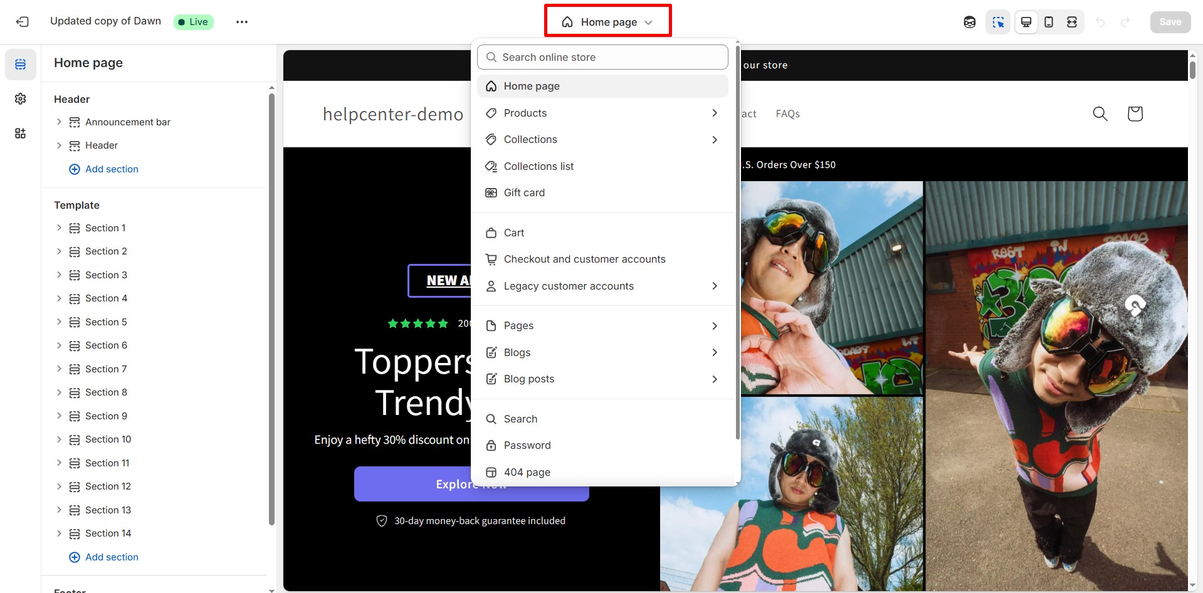Viewport: 1203px width, 593px height.
Task: Open the storefront cart icon
Action: (x=1135, y=113)
